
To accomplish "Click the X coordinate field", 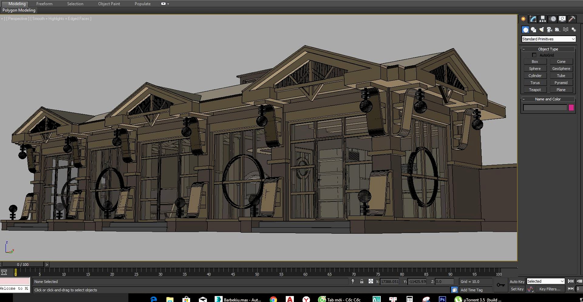I will point(390,281).
